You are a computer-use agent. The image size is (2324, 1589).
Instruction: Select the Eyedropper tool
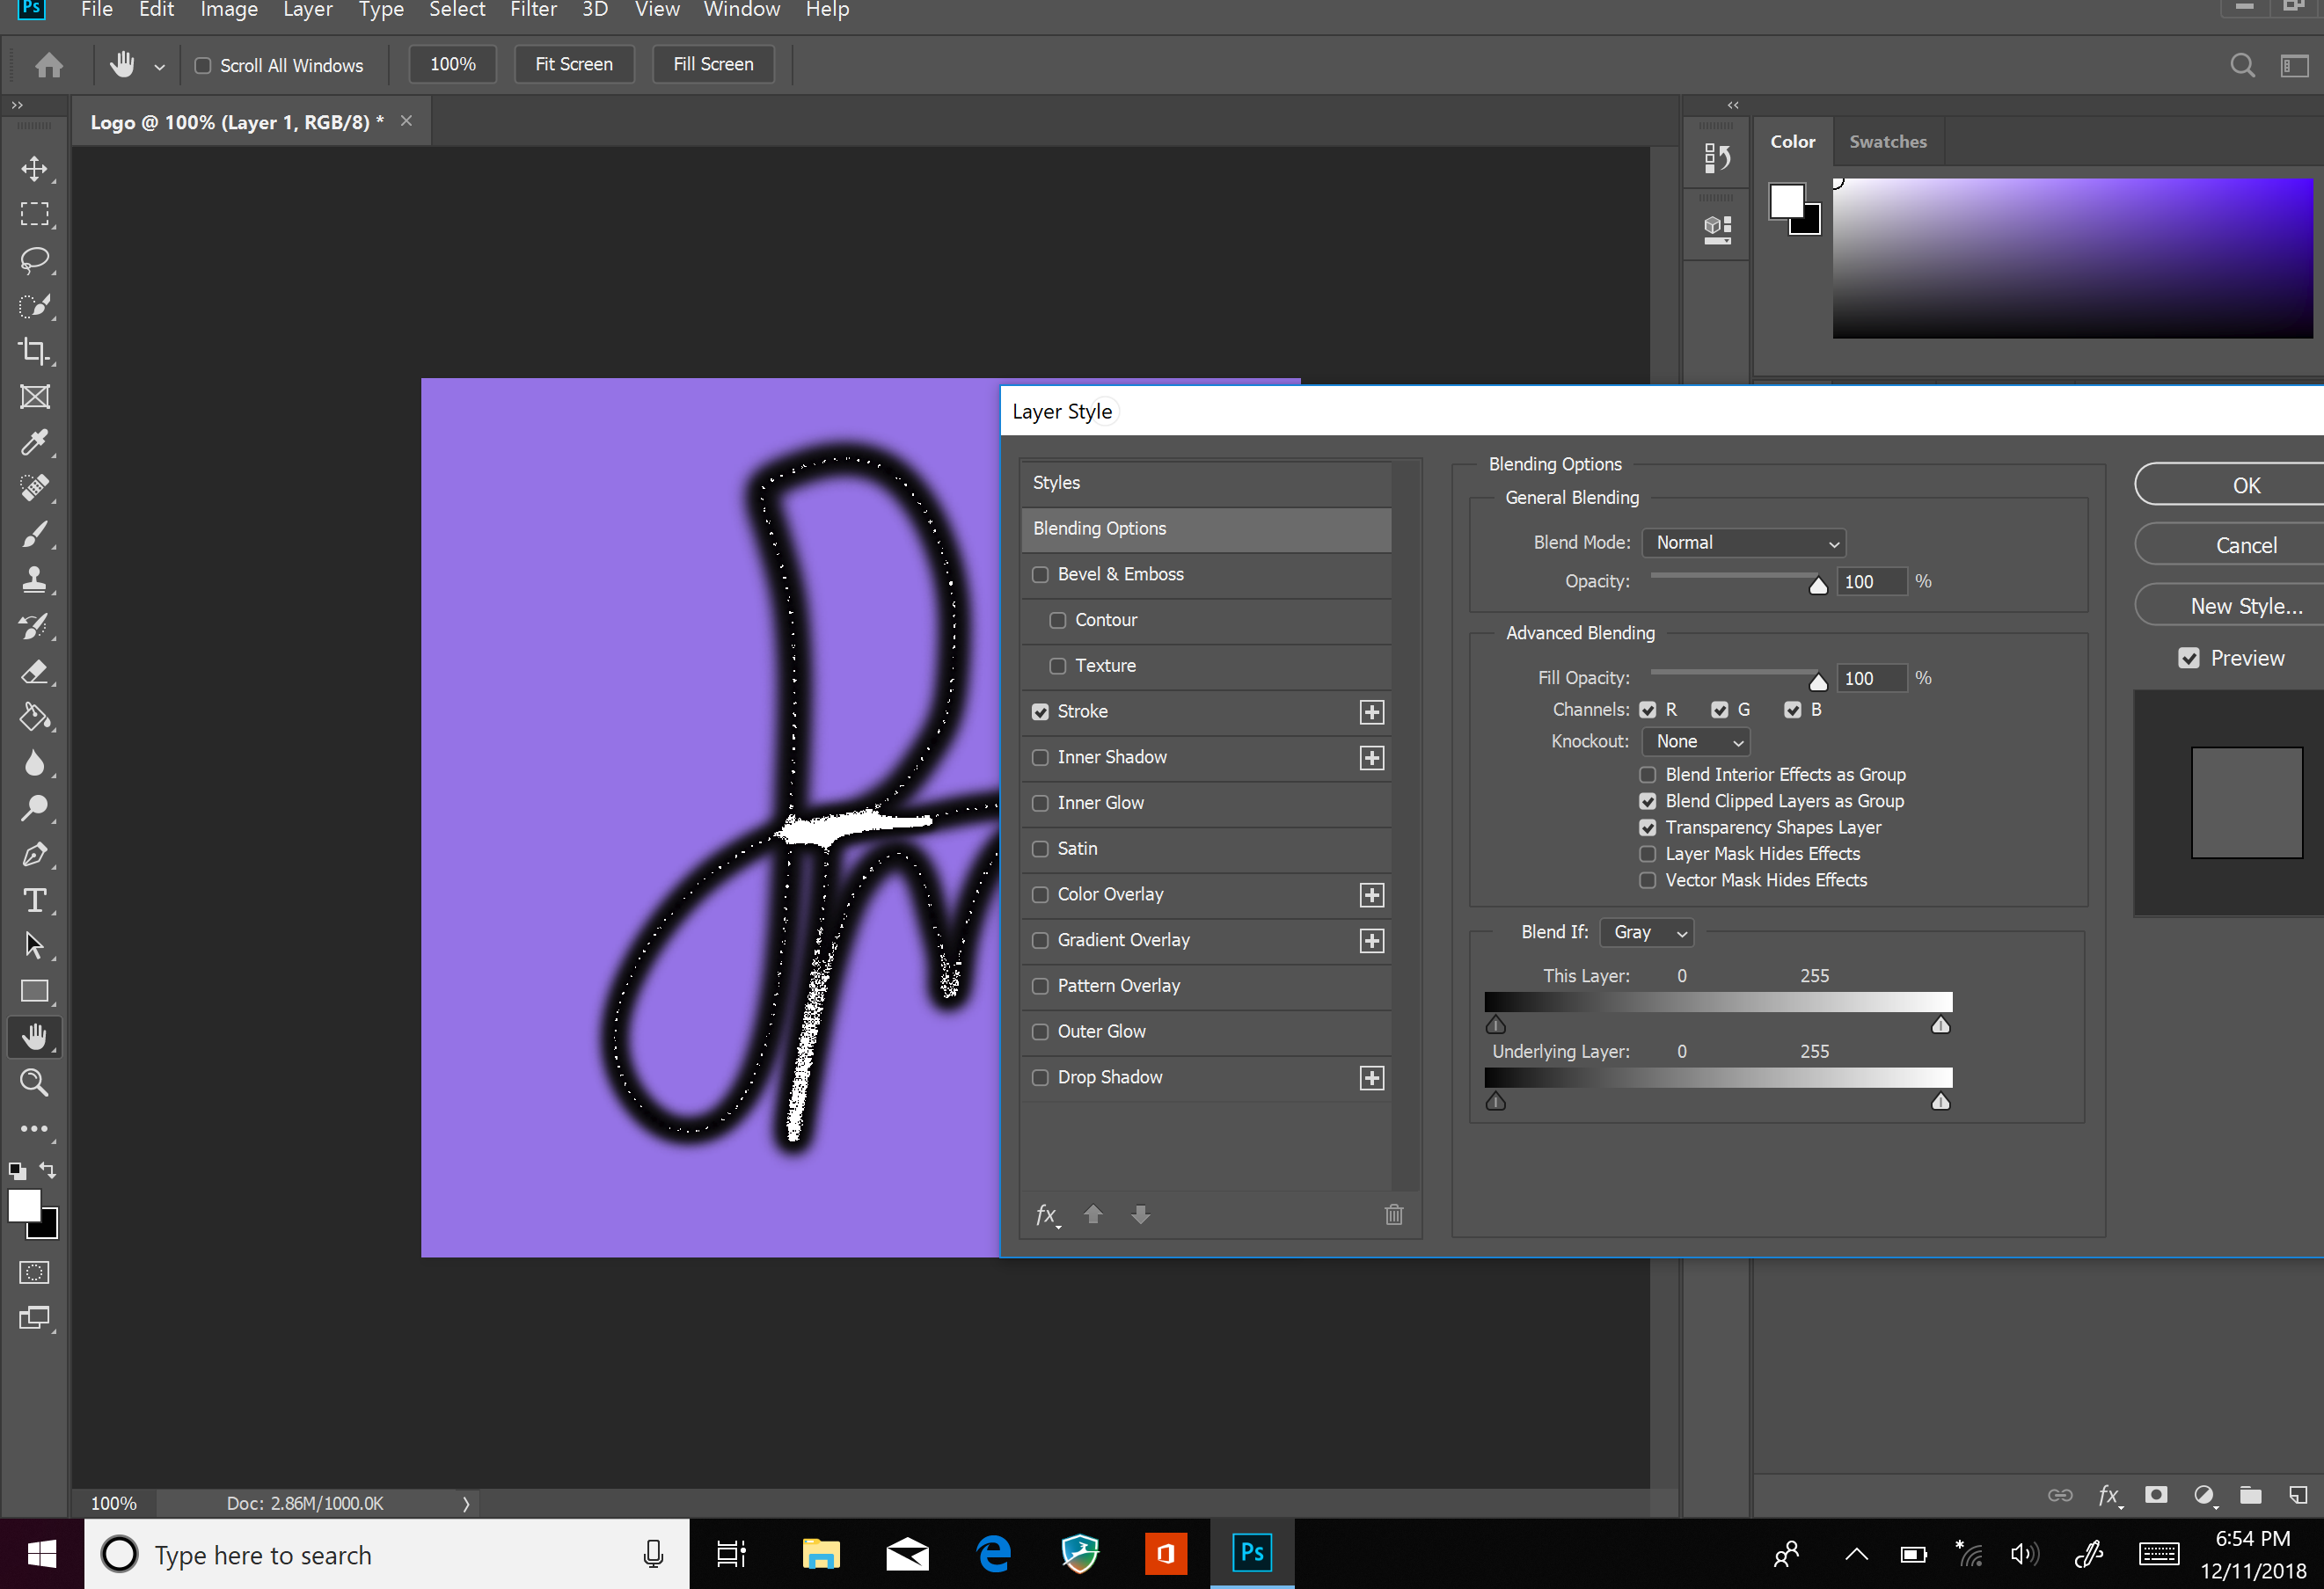pos(35,441)
